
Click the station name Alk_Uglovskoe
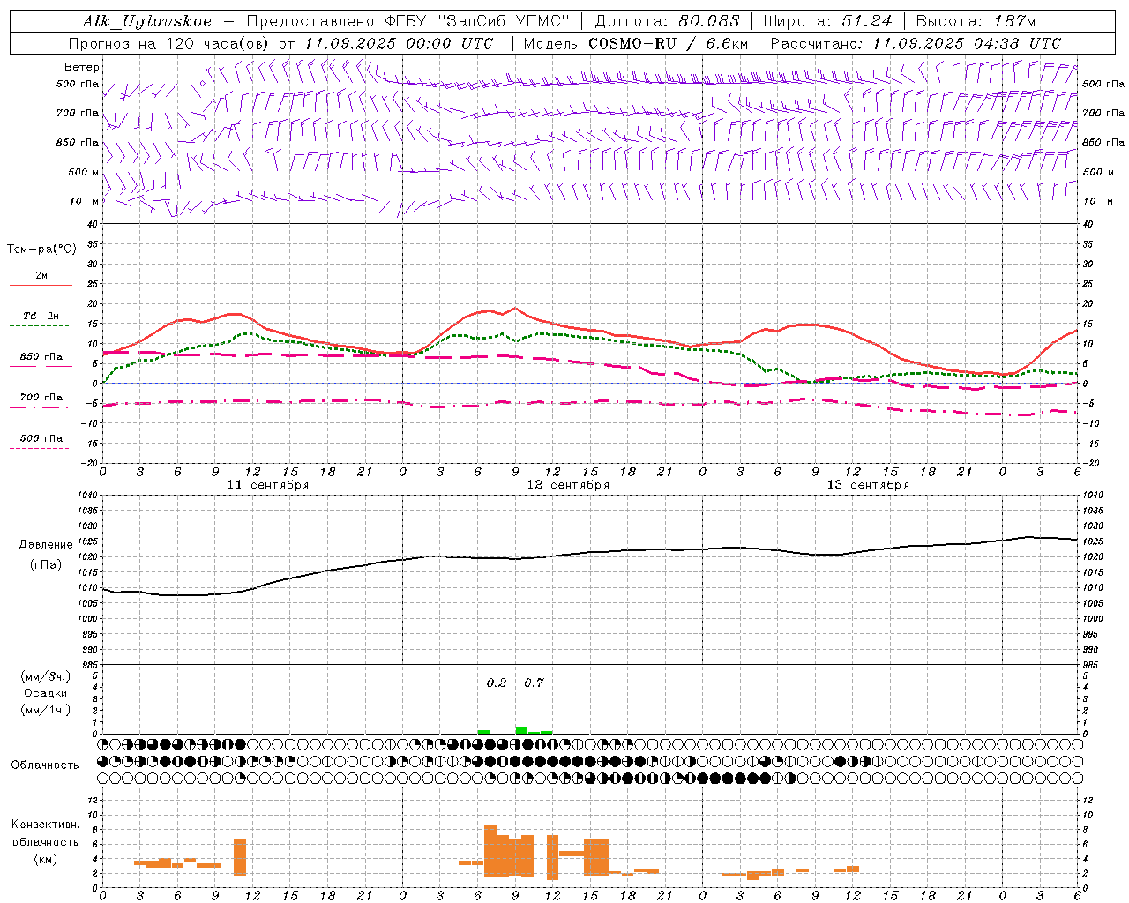tap(147, 21)
